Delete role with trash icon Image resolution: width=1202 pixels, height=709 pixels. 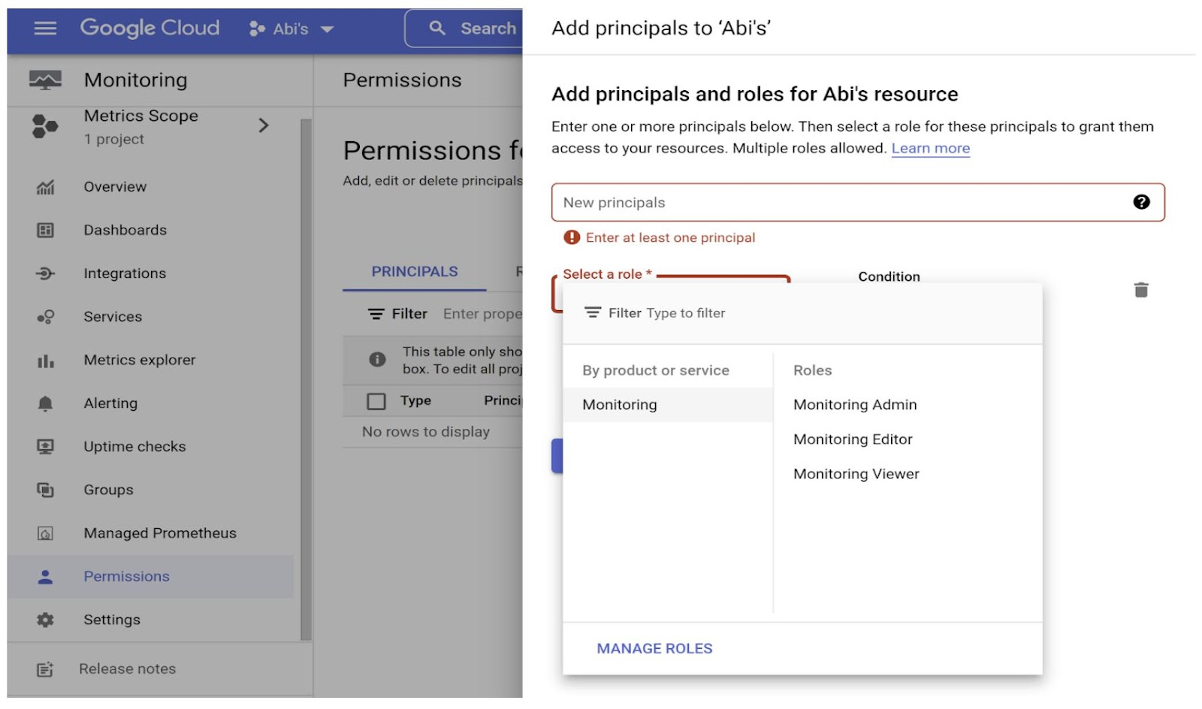[1140, 290]
